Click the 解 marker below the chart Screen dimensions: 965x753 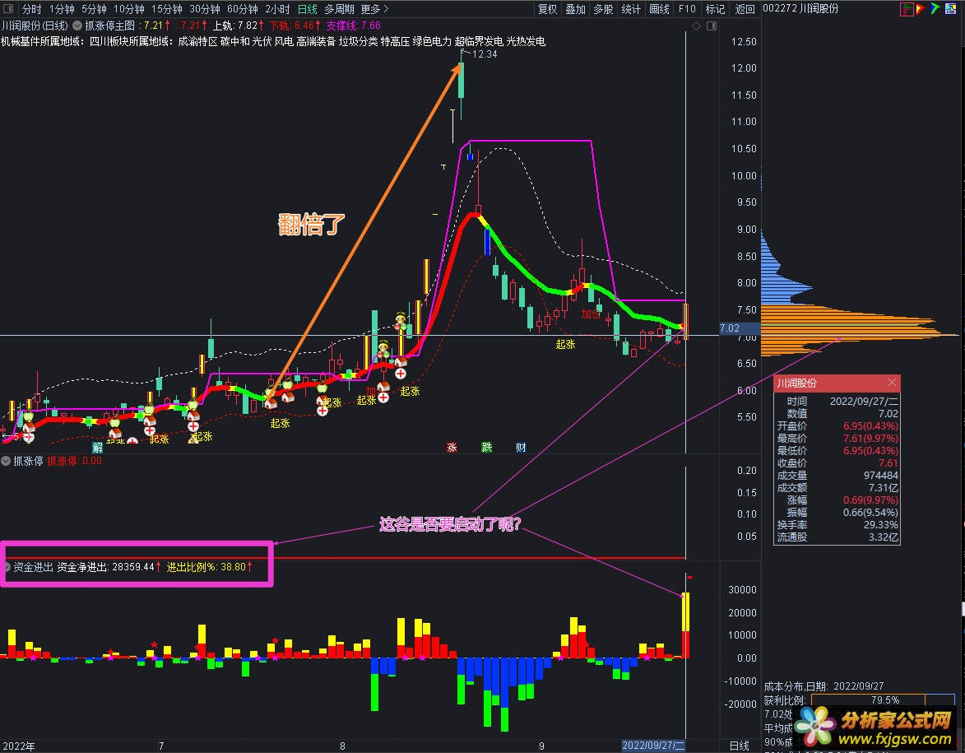98,447
